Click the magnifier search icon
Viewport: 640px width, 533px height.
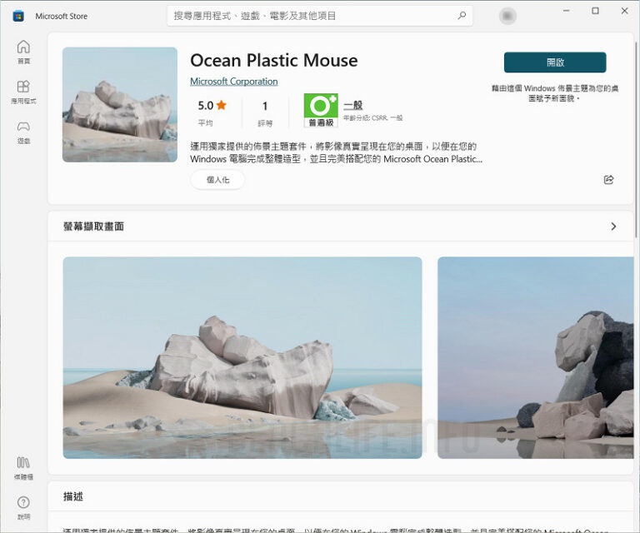tap(462, 16)
